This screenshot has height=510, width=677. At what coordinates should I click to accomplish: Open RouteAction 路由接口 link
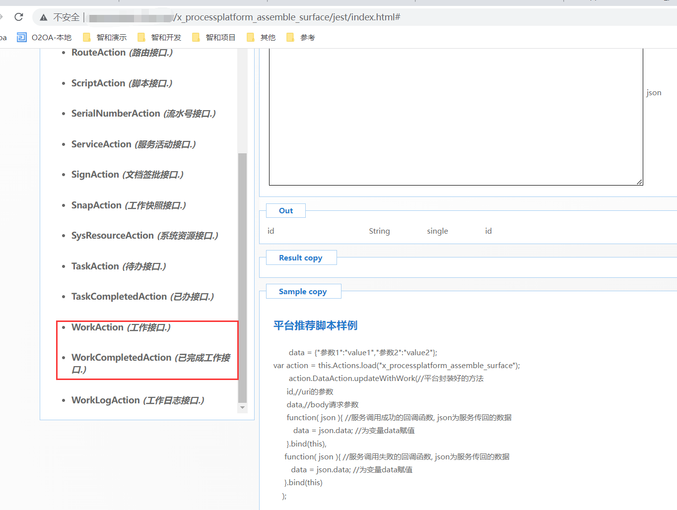coord(122,53)
